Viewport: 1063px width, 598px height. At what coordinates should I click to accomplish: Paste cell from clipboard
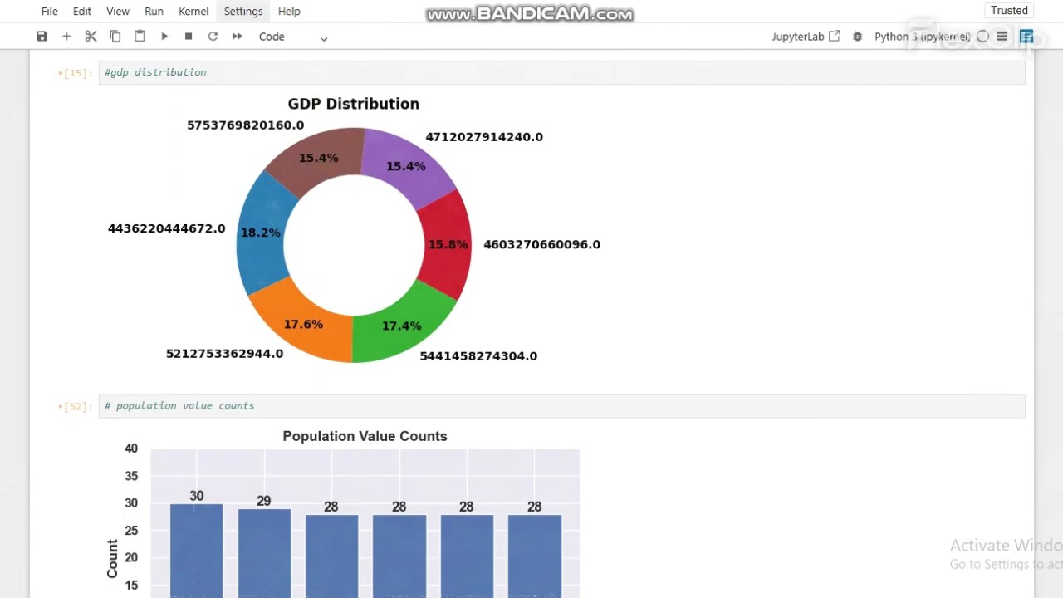(140, 37)
